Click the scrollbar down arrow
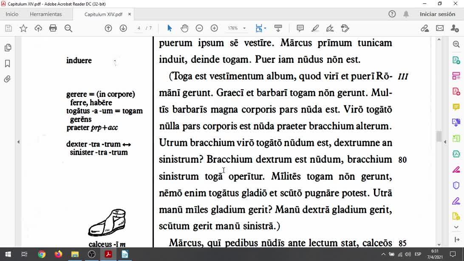 439,244
